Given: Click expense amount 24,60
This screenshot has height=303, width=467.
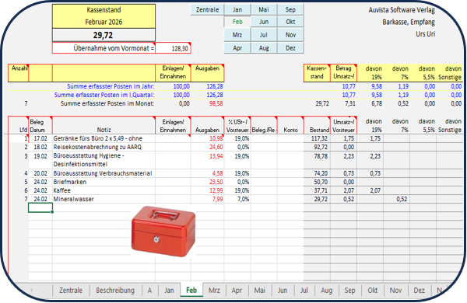Looking at the screenshot, I should coord(207,147).
